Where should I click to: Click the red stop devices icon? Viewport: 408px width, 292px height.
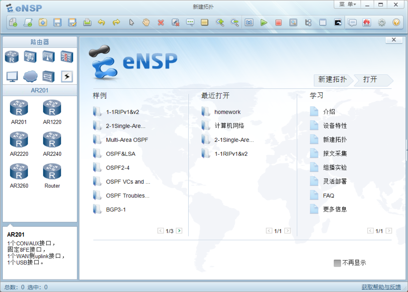coord(278,22)
